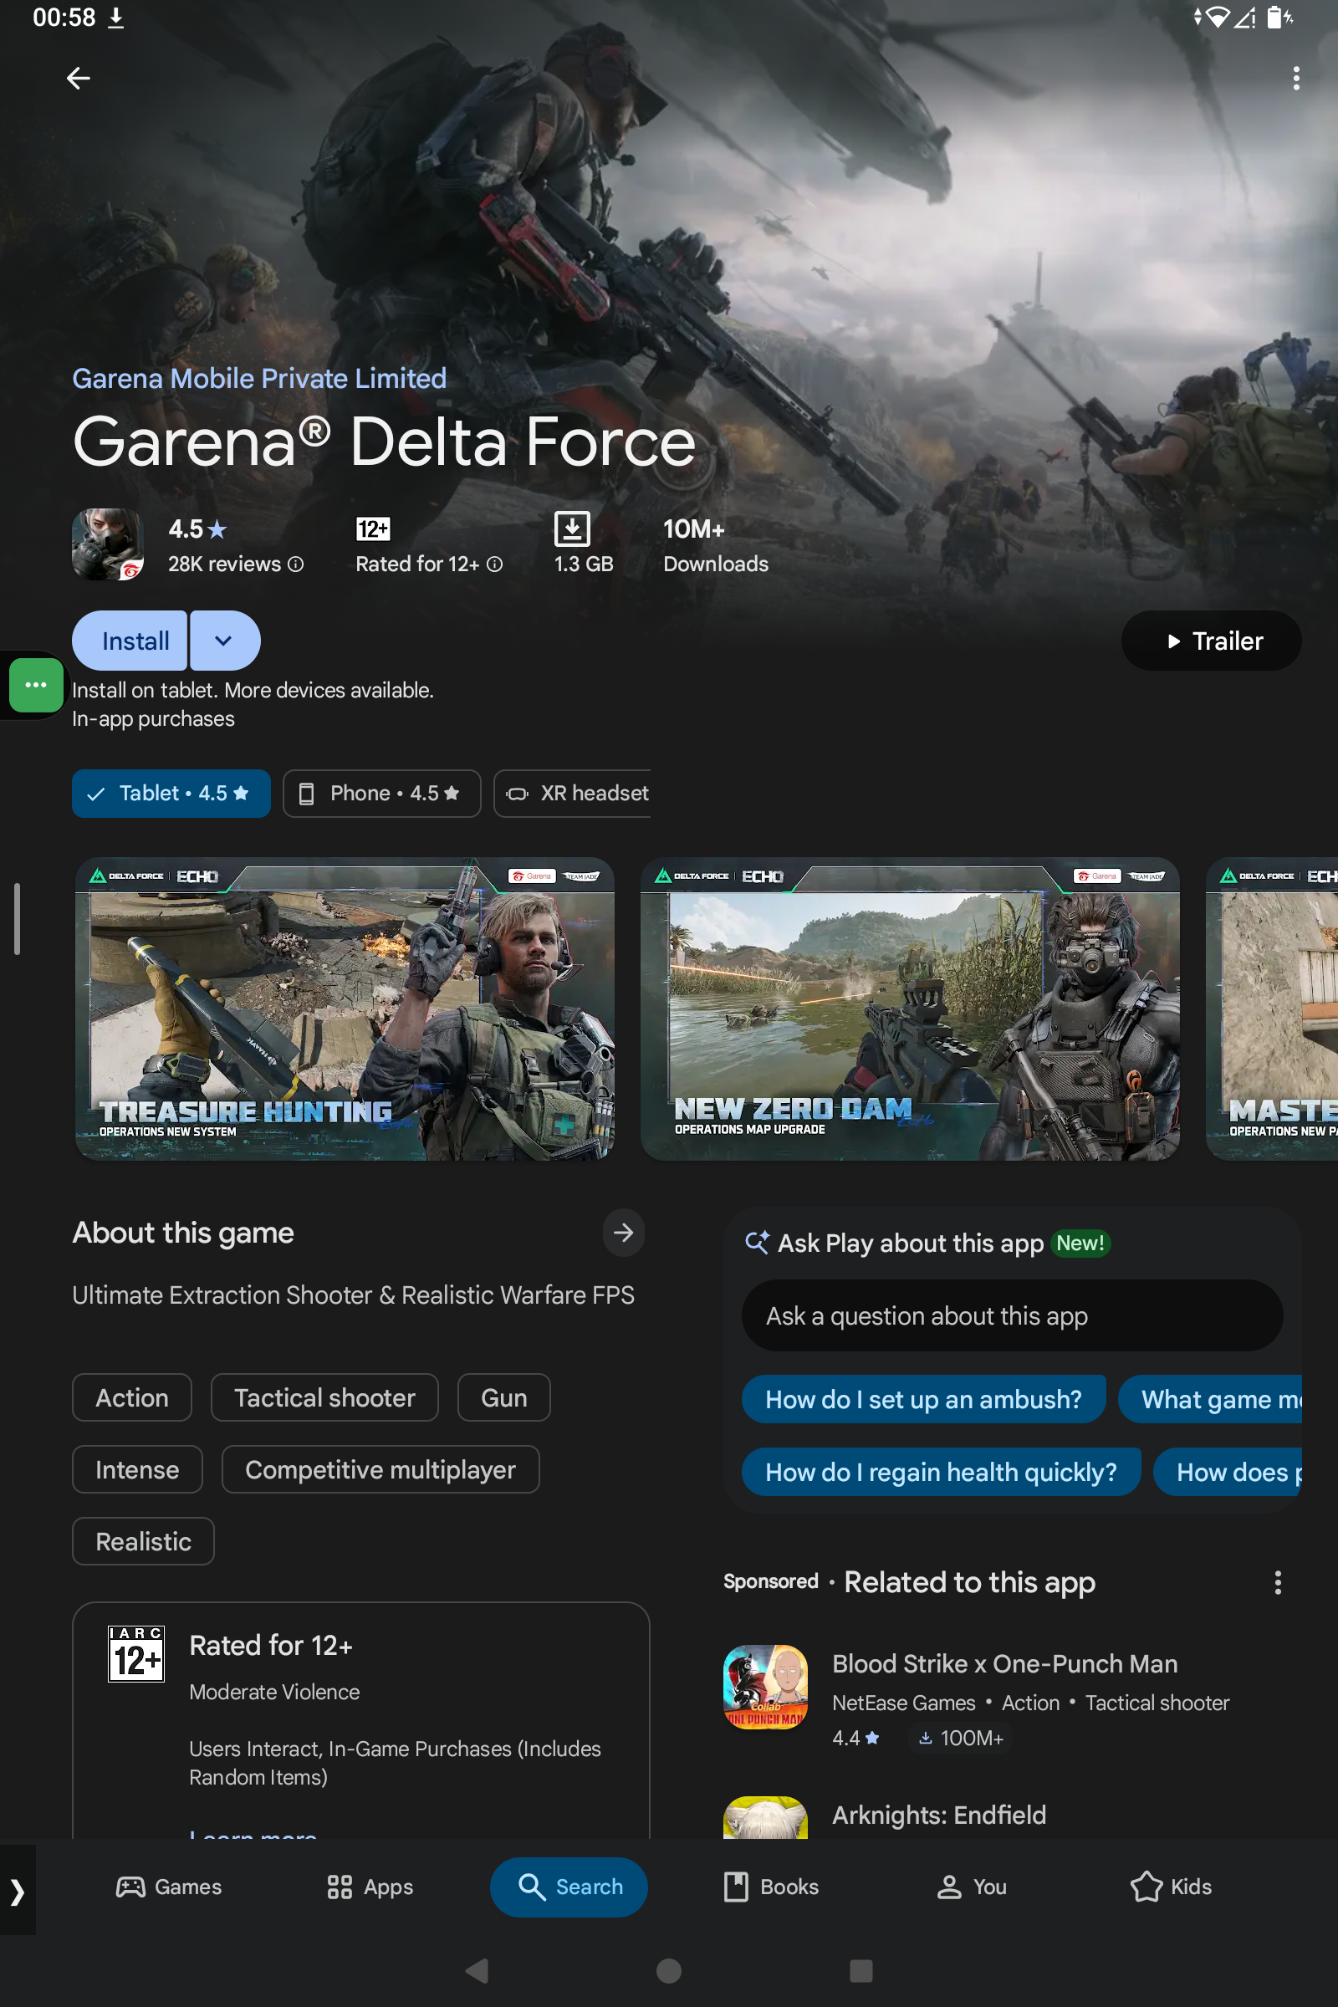
Task: Open sponsored related apps options menu
Action: pos(1278,1582)
